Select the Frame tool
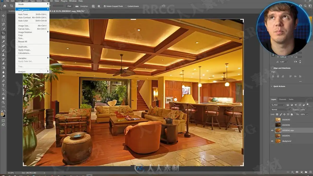313x176 pixels. [x=3, y=37]
